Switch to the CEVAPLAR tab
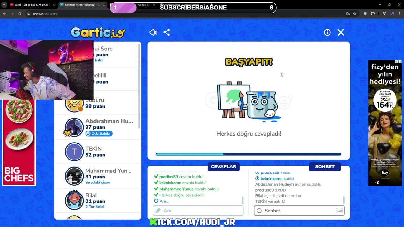404x227 pixels. point(223,166)
